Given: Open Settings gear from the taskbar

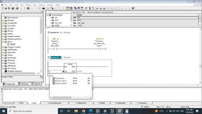Looking at the screenshot, I should pyautogui.click(x=105, y=111).
